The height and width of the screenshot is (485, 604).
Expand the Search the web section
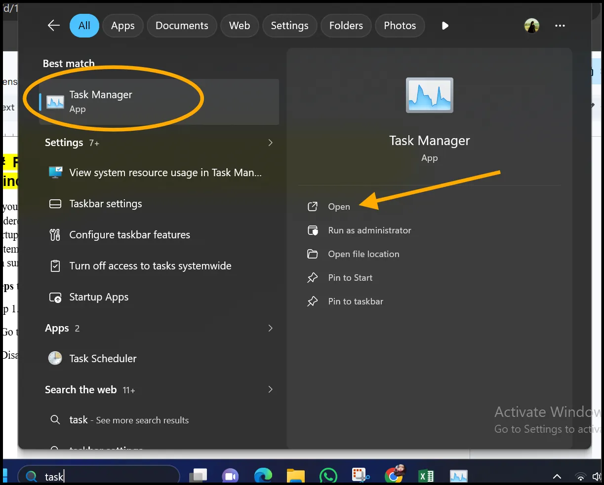coord(270,389)
